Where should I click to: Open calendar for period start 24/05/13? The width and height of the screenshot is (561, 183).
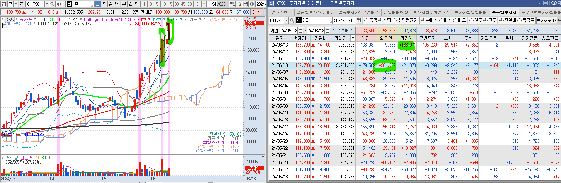coord(301,31)
